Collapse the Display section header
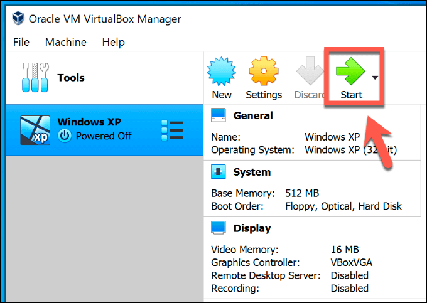The height and width of the screenshot is (303, 427). (x=251, y=228)
